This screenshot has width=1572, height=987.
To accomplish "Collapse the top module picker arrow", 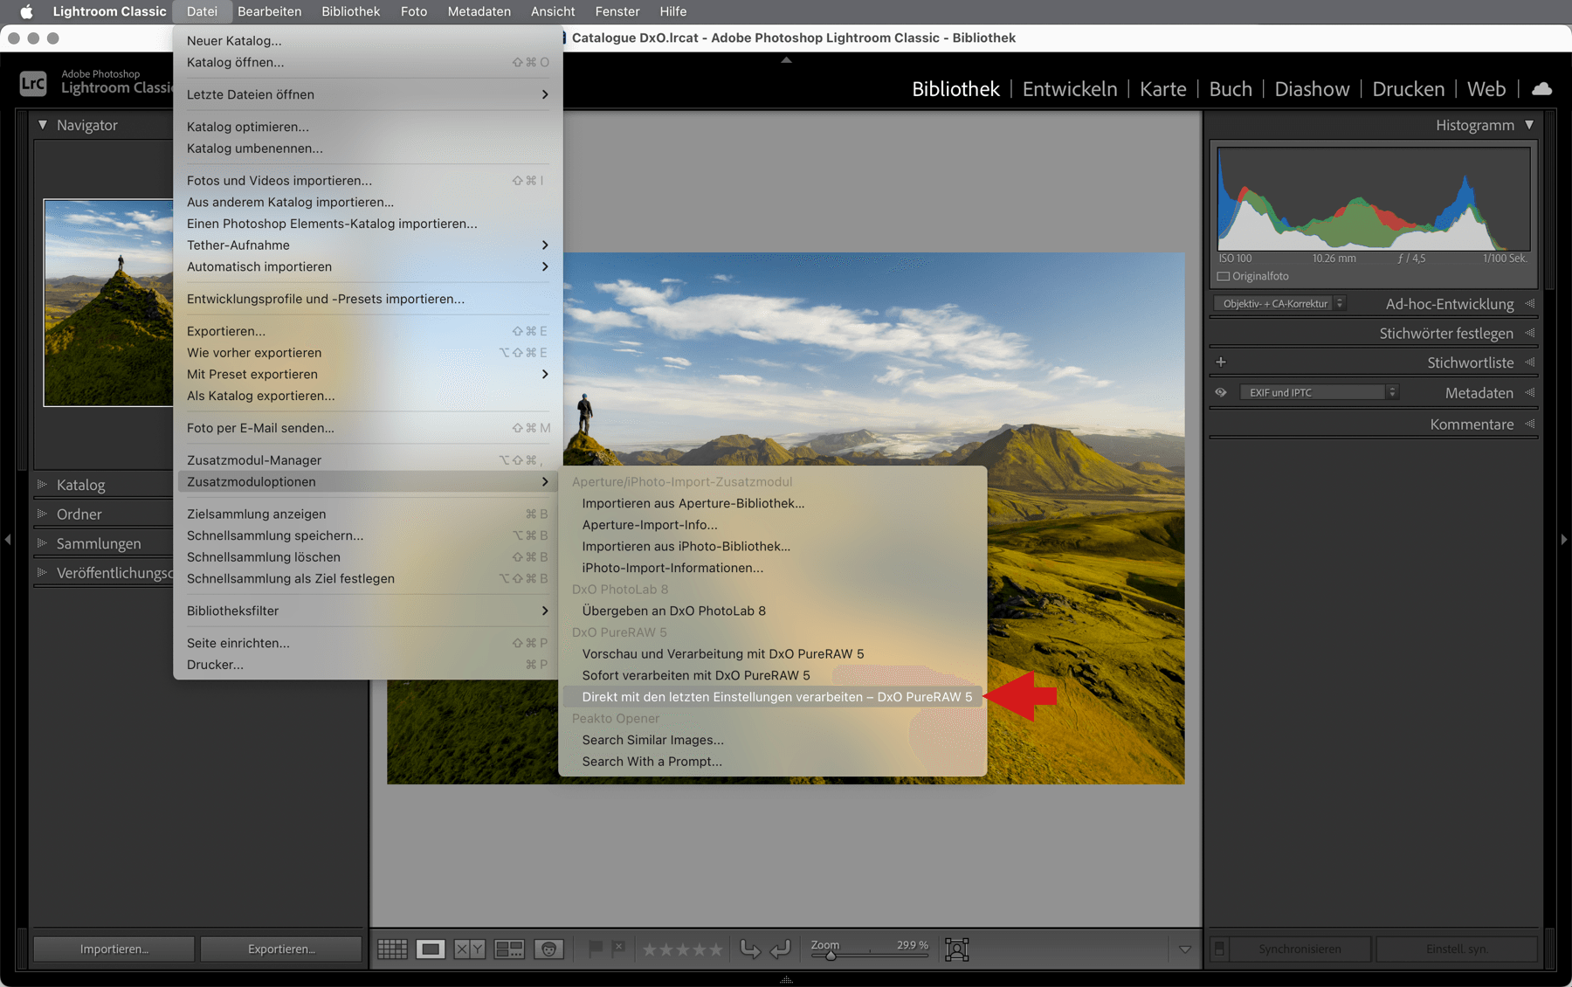I will click(x=786, y=60).
